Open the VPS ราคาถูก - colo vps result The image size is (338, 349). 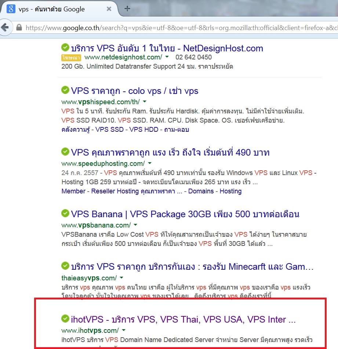point(135,91)
